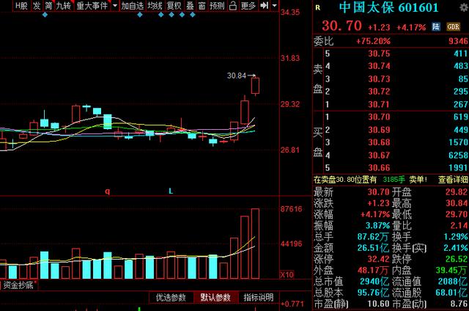Screen dimensions: 469x311
Task: Click the cyan L marker on chart
Action: pos(171,191)
